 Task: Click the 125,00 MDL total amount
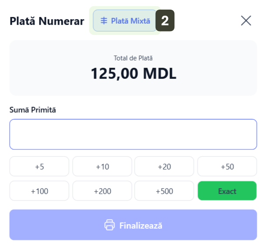tap(133, 74)
